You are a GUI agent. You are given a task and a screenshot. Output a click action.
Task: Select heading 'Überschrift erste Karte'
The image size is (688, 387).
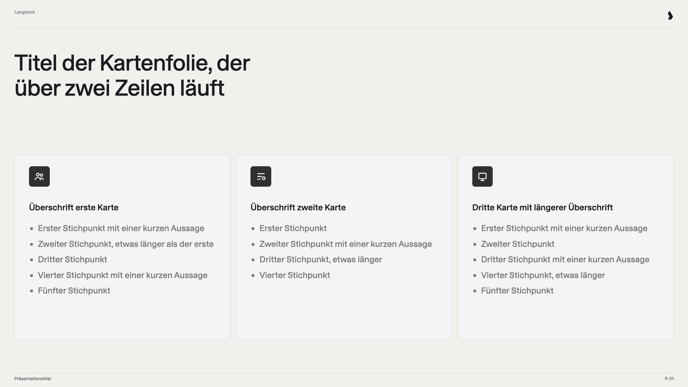pos(74,207)
